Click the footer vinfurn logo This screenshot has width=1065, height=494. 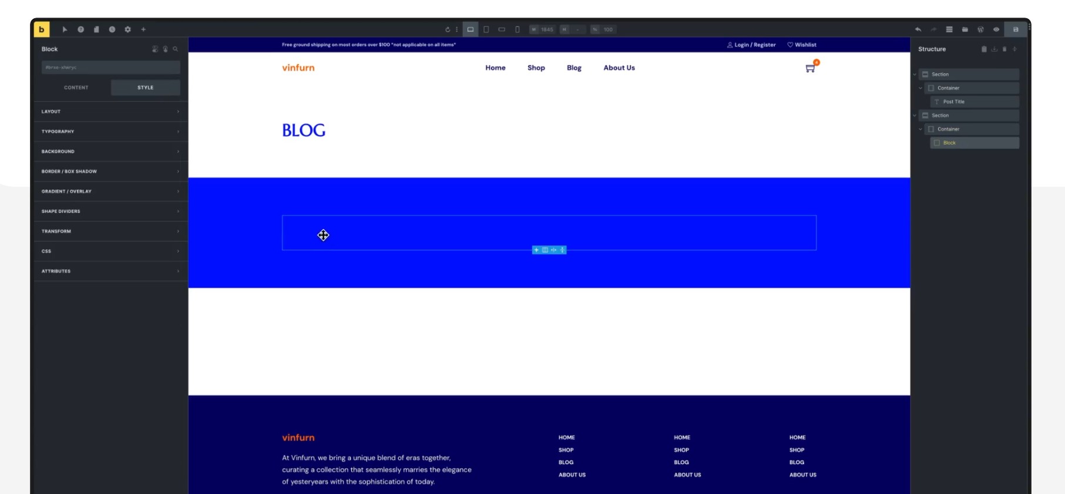tap(298, 438)
